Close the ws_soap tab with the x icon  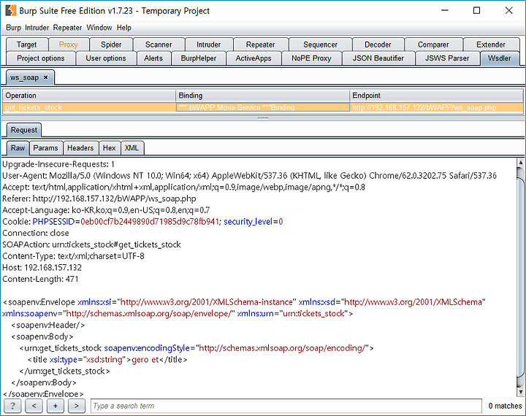click(x=45, y=77)
